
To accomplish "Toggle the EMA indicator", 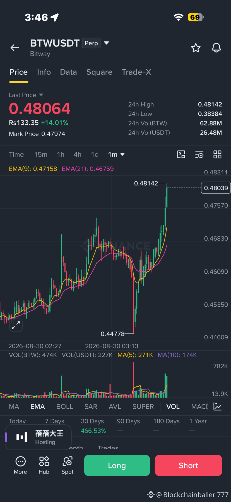I will (x=38, y=406).
